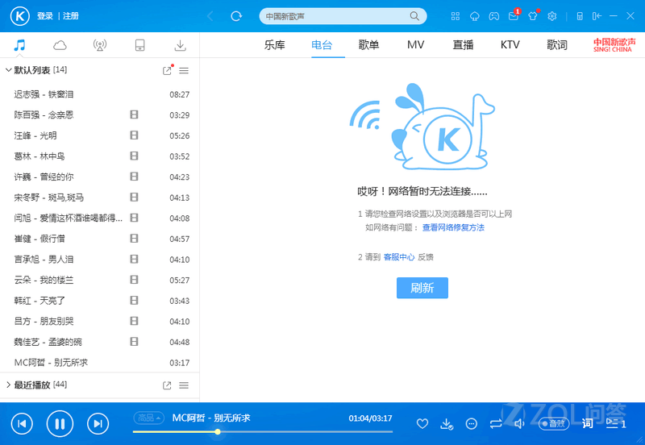
Task: Click MV icon for 葛林 - 林中鸟
Action: [x=134, y=156]
